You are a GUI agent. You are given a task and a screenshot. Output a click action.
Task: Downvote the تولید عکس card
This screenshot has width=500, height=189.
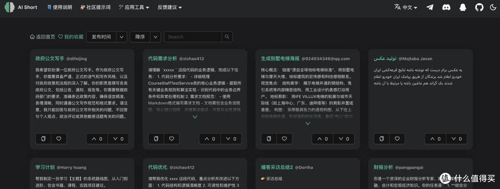coord(456,139)
